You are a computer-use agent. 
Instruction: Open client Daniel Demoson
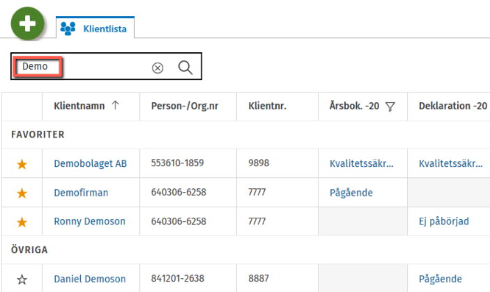[90, 279]
